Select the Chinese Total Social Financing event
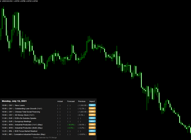 28,112
